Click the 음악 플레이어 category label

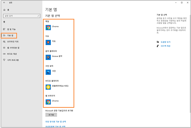coord(51,51)
